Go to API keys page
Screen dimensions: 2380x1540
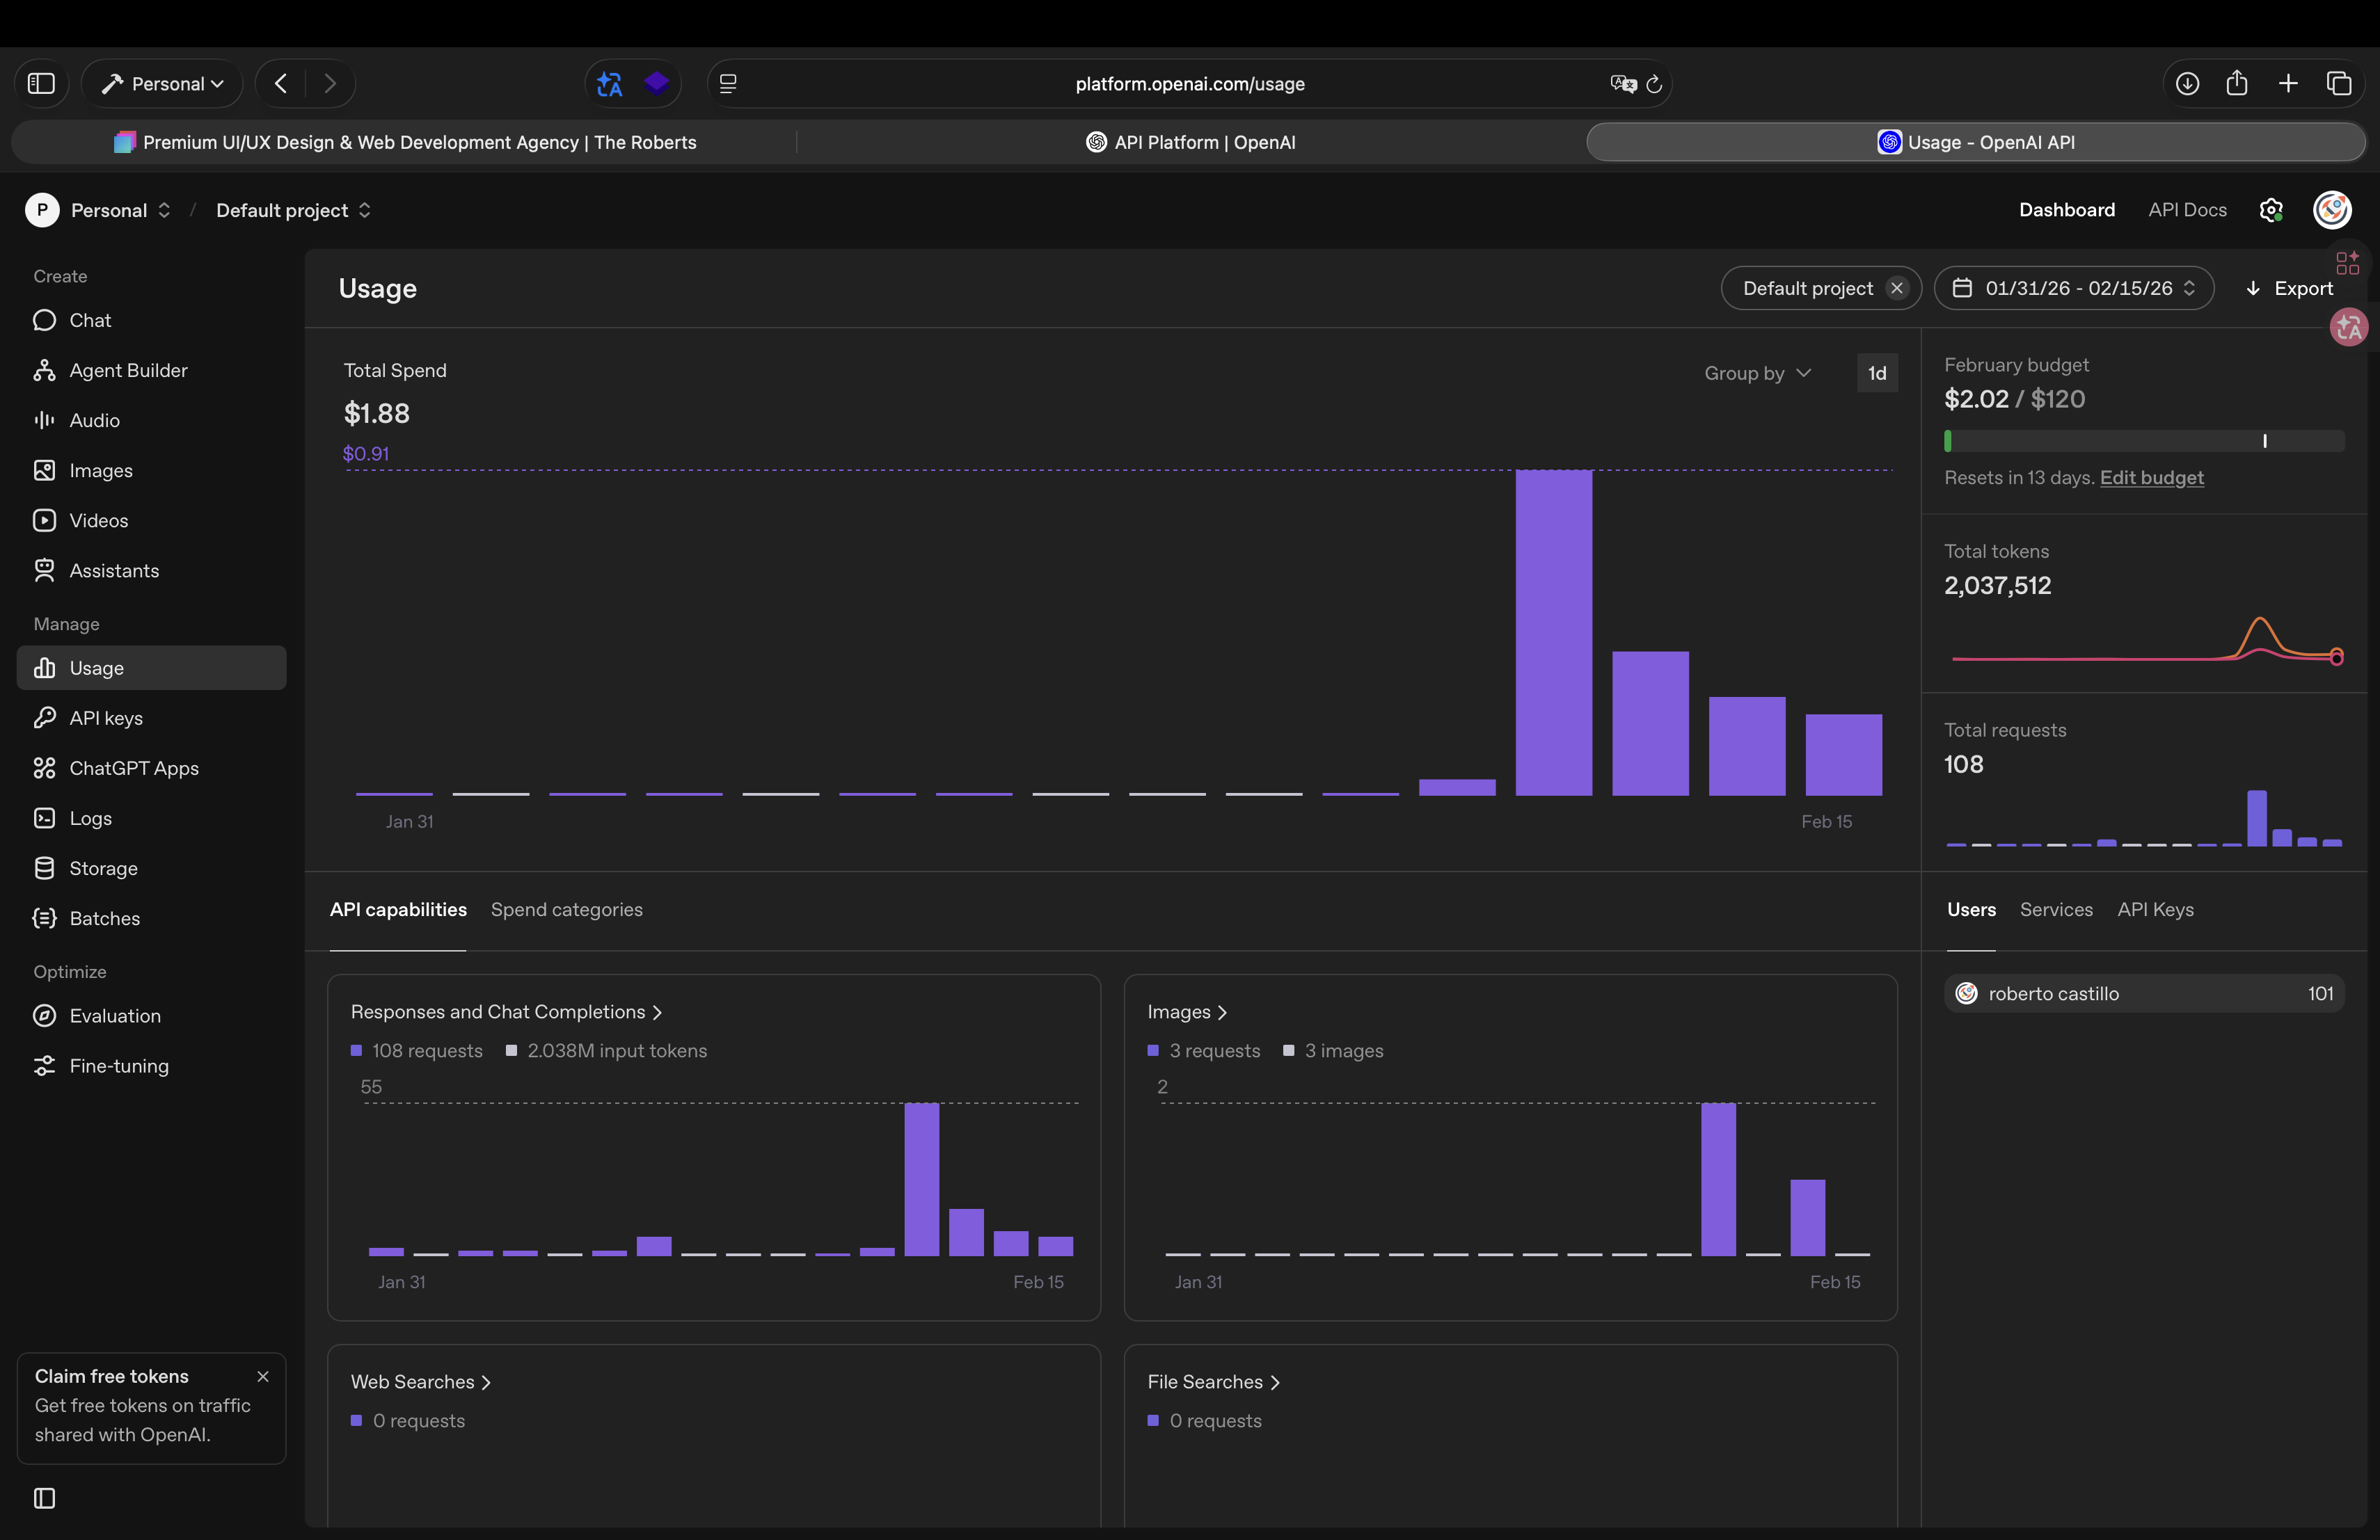106,718
